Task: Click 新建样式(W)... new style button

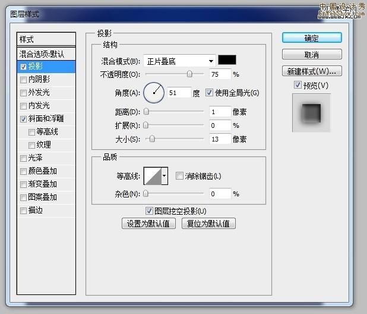Action: click(x=312, y=71)
